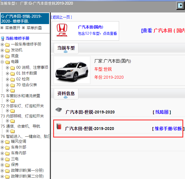Click the G-广汽本田-世锐-2019-2020-维修手册 header
Screen dimensions: 185x179
click(25, 19)
